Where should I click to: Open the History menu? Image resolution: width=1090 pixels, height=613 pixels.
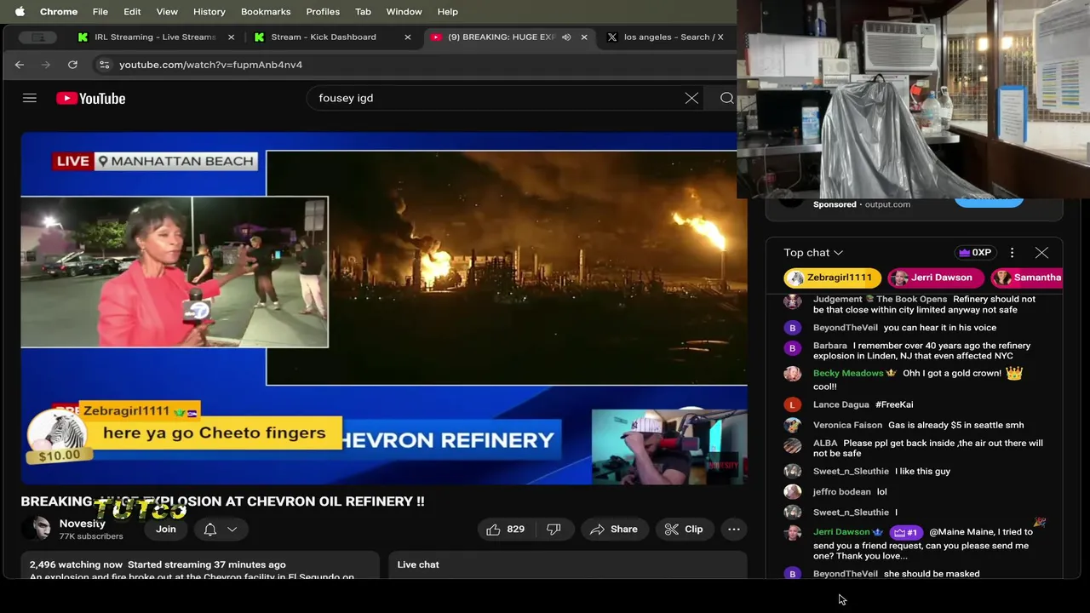pyautogui.click(x=209, y=12)
